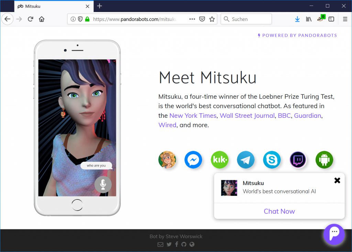The height and width of the screenshot is (252, 352).
Task: Click the Skype icon
Action: tap(272, 160)
